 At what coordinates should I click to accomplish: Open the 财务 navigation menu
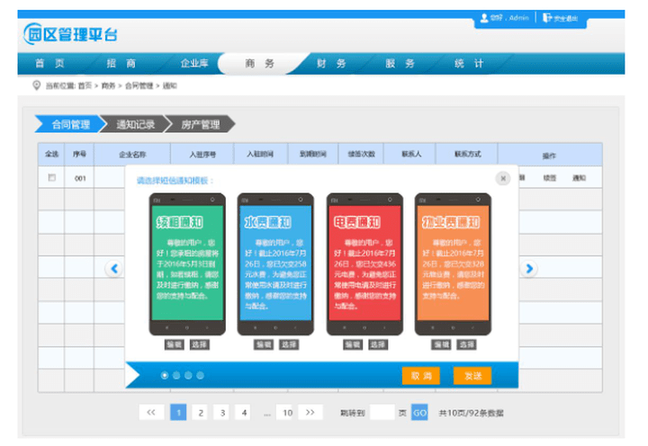pos(330,64)
